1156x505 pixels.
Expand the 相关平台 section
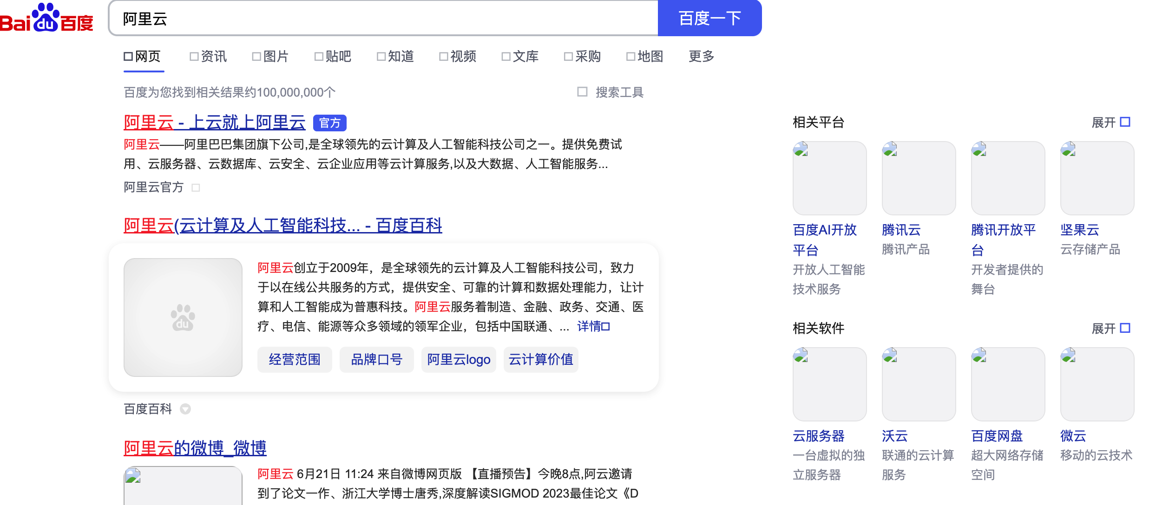[x=1111, y=123]
